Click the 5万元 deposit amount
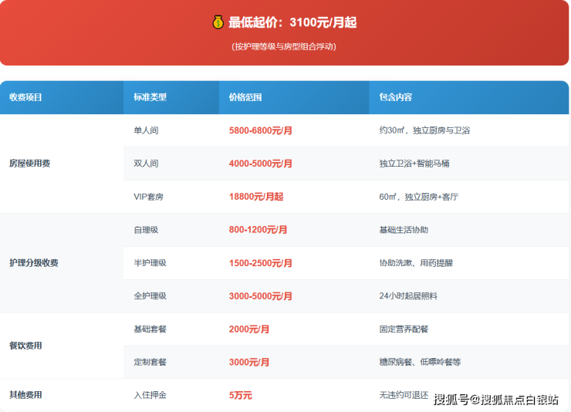The height and width of the screenshot is (412, 571). [241, 395]
